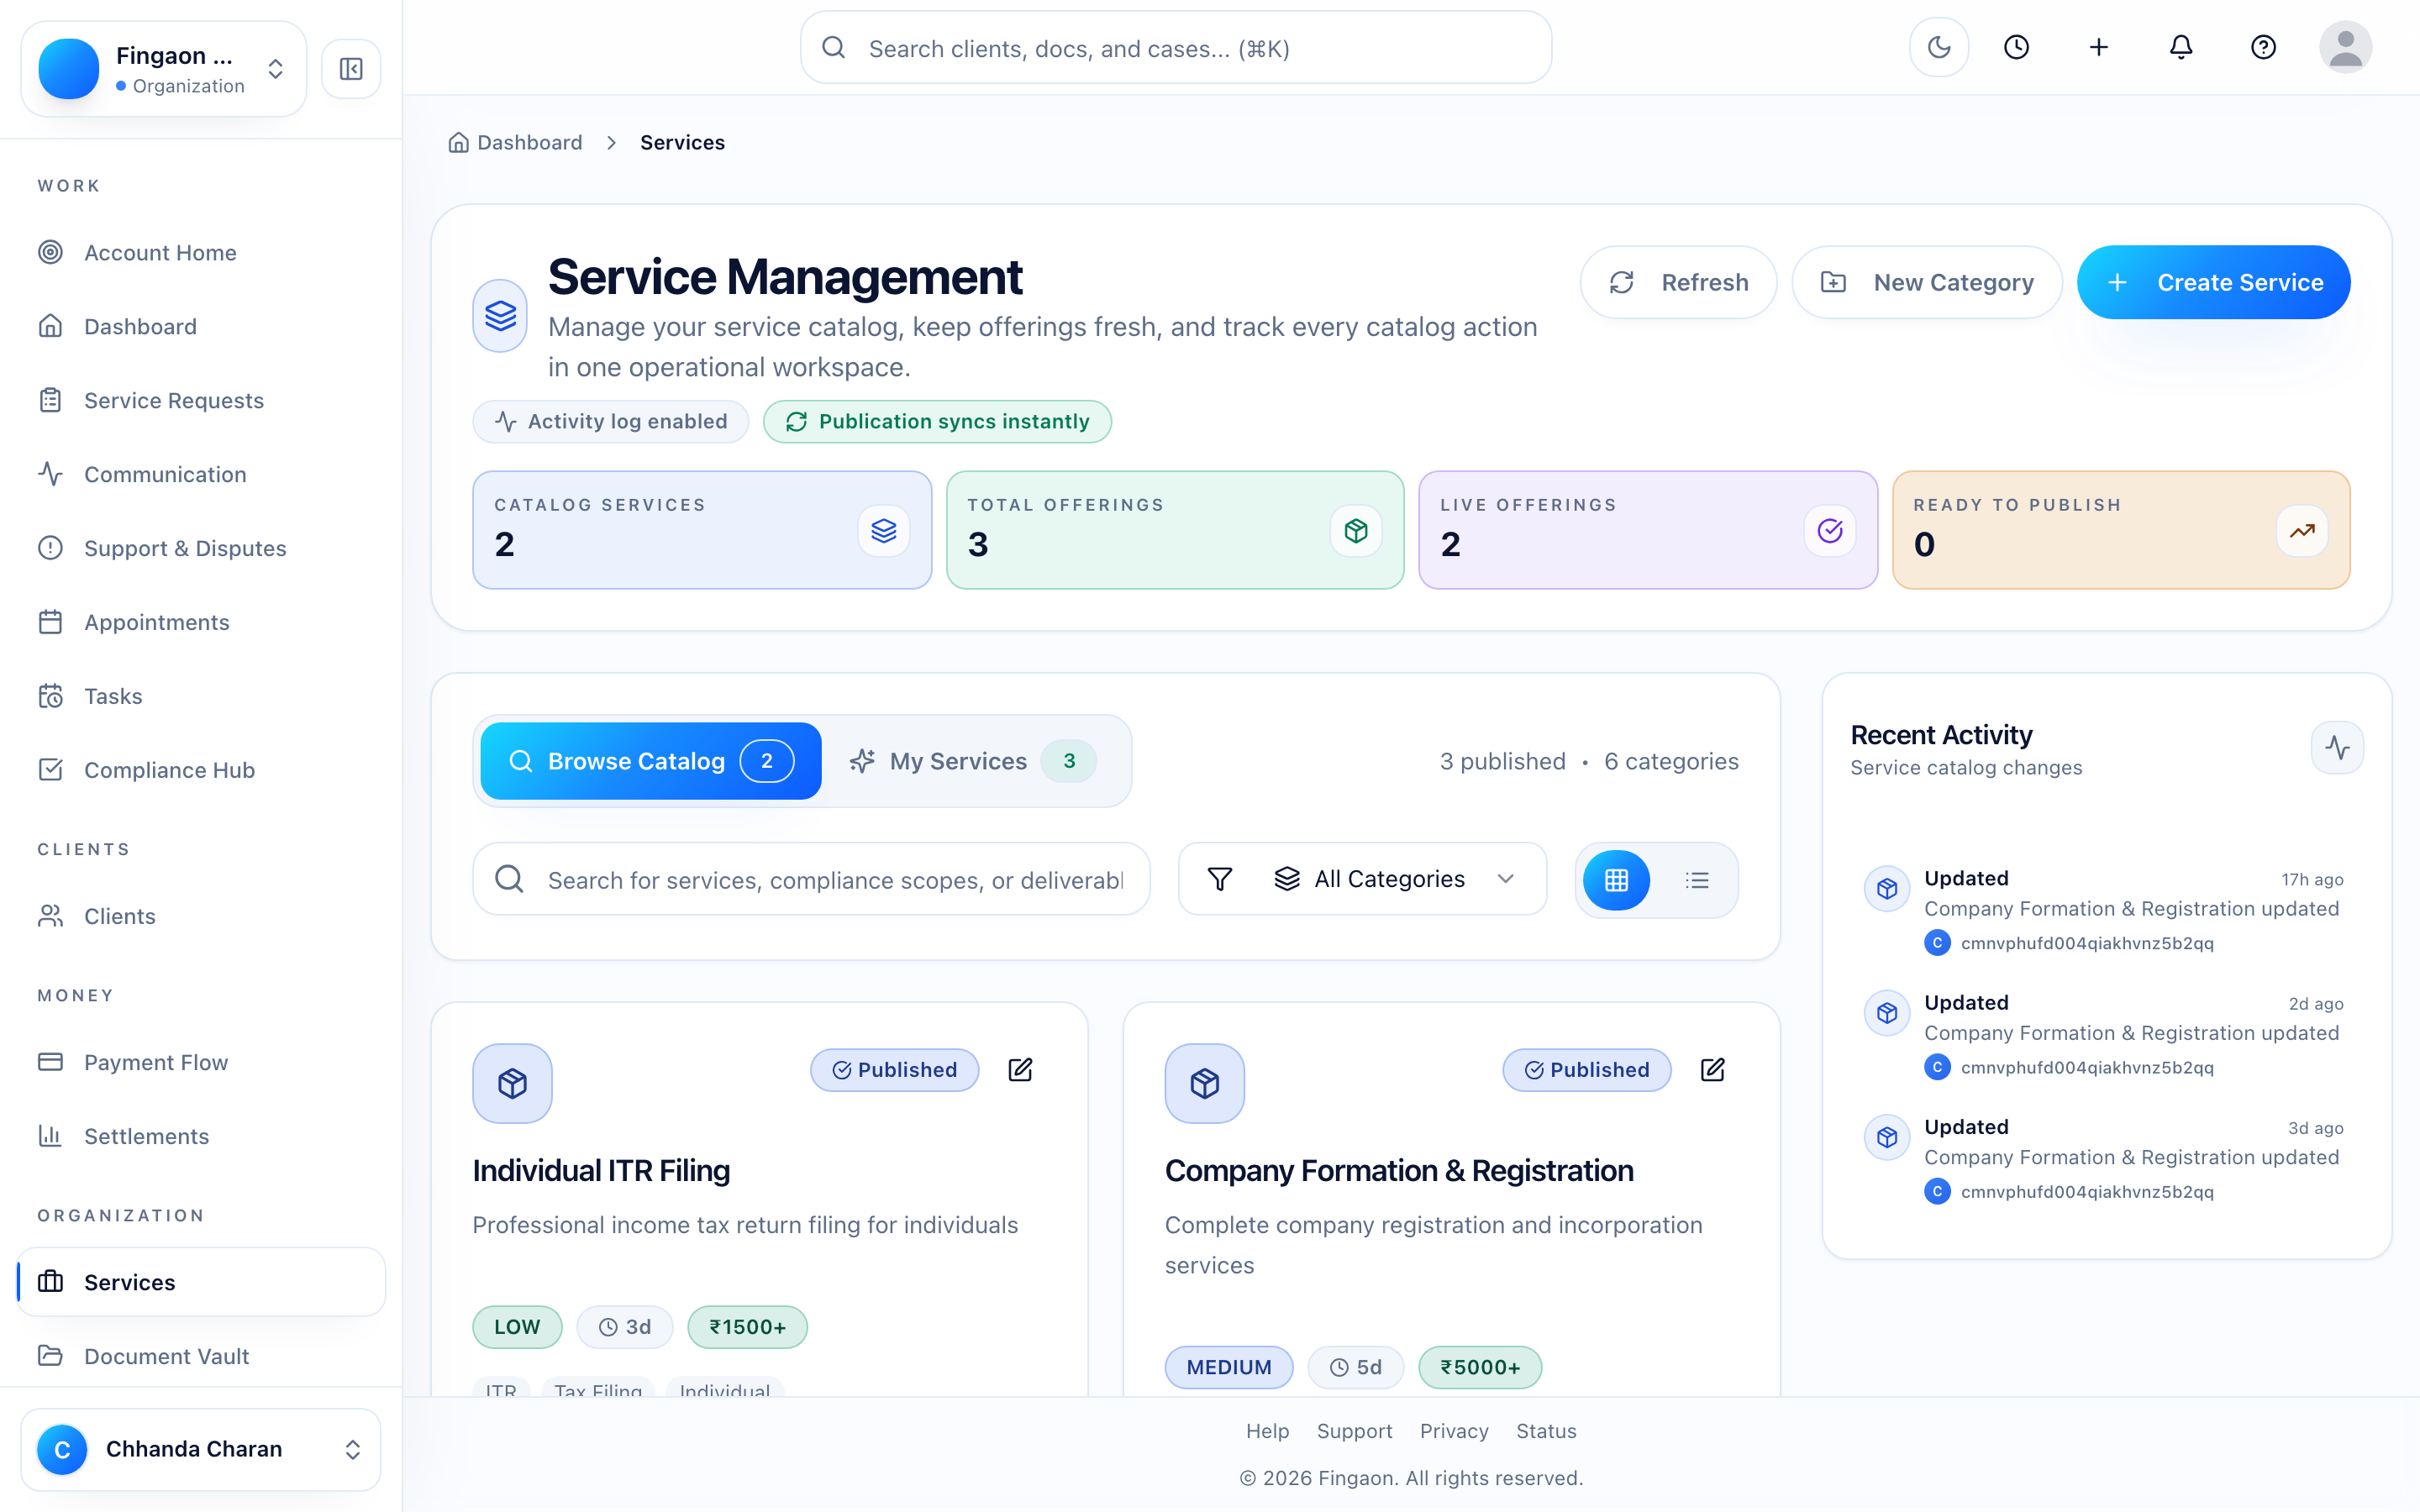2420x1512 pixels.
Task: Expand Chhanda Charan user menu
Action: click(x=201, y=1449)
